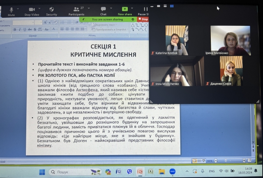Open the green shield icon on sharing bar
Image resolution: width=263 pixels, height=178 pixels.
(x=133, y=19)
